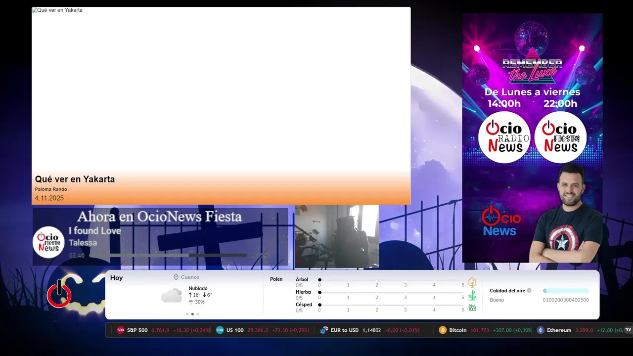
Task: Click the Árbol tree pollen icon
Action: click(x=472, y=282)
